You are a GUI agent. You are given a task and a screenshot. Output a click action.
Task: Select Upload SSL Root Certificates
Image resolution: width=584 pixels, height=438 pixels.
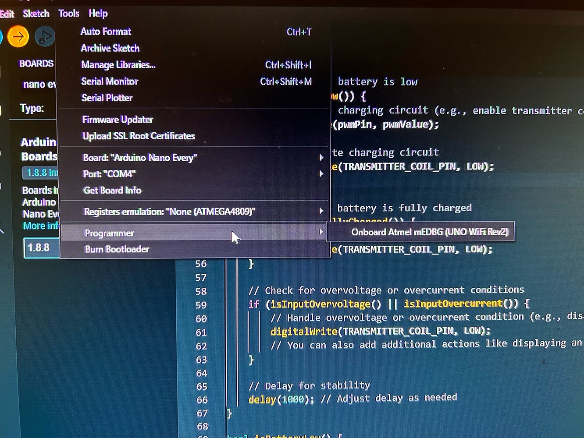(138, 136)
